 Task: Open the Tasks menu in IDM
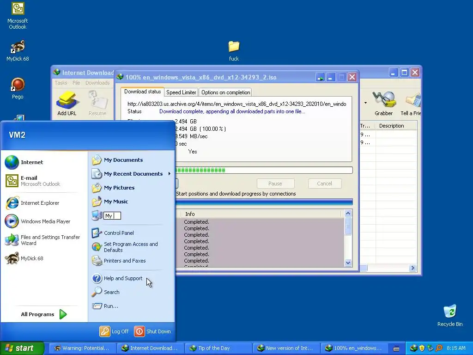pos(61,83)
